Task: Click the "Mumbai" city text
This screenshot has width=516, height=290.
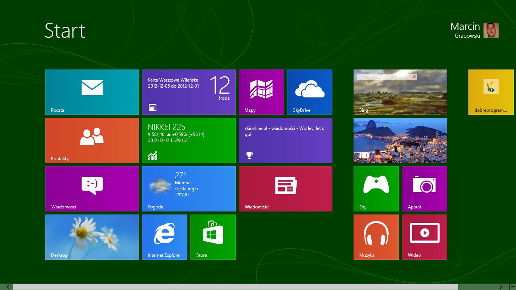Action: pos(183,183)
